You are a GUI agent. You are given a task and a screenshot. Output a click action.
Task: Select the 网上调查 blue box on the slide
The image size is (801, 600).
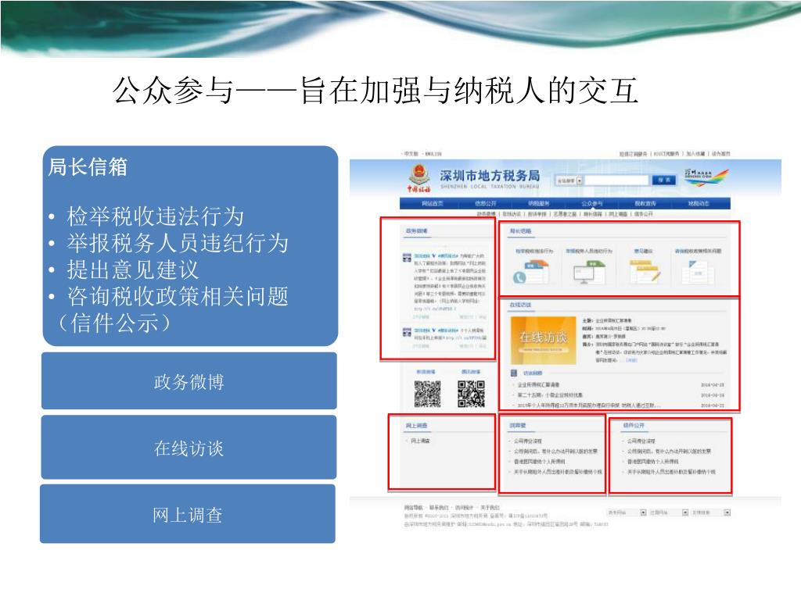point(188,514)
